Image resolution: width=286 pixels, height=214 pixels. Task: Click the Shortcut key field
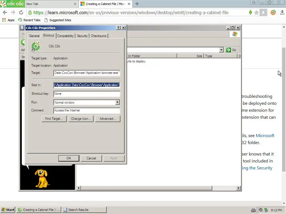pos(87,94)
